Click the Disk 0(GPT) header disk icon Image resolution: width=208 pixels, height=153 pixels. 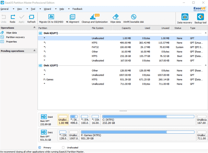click(40, 33)
